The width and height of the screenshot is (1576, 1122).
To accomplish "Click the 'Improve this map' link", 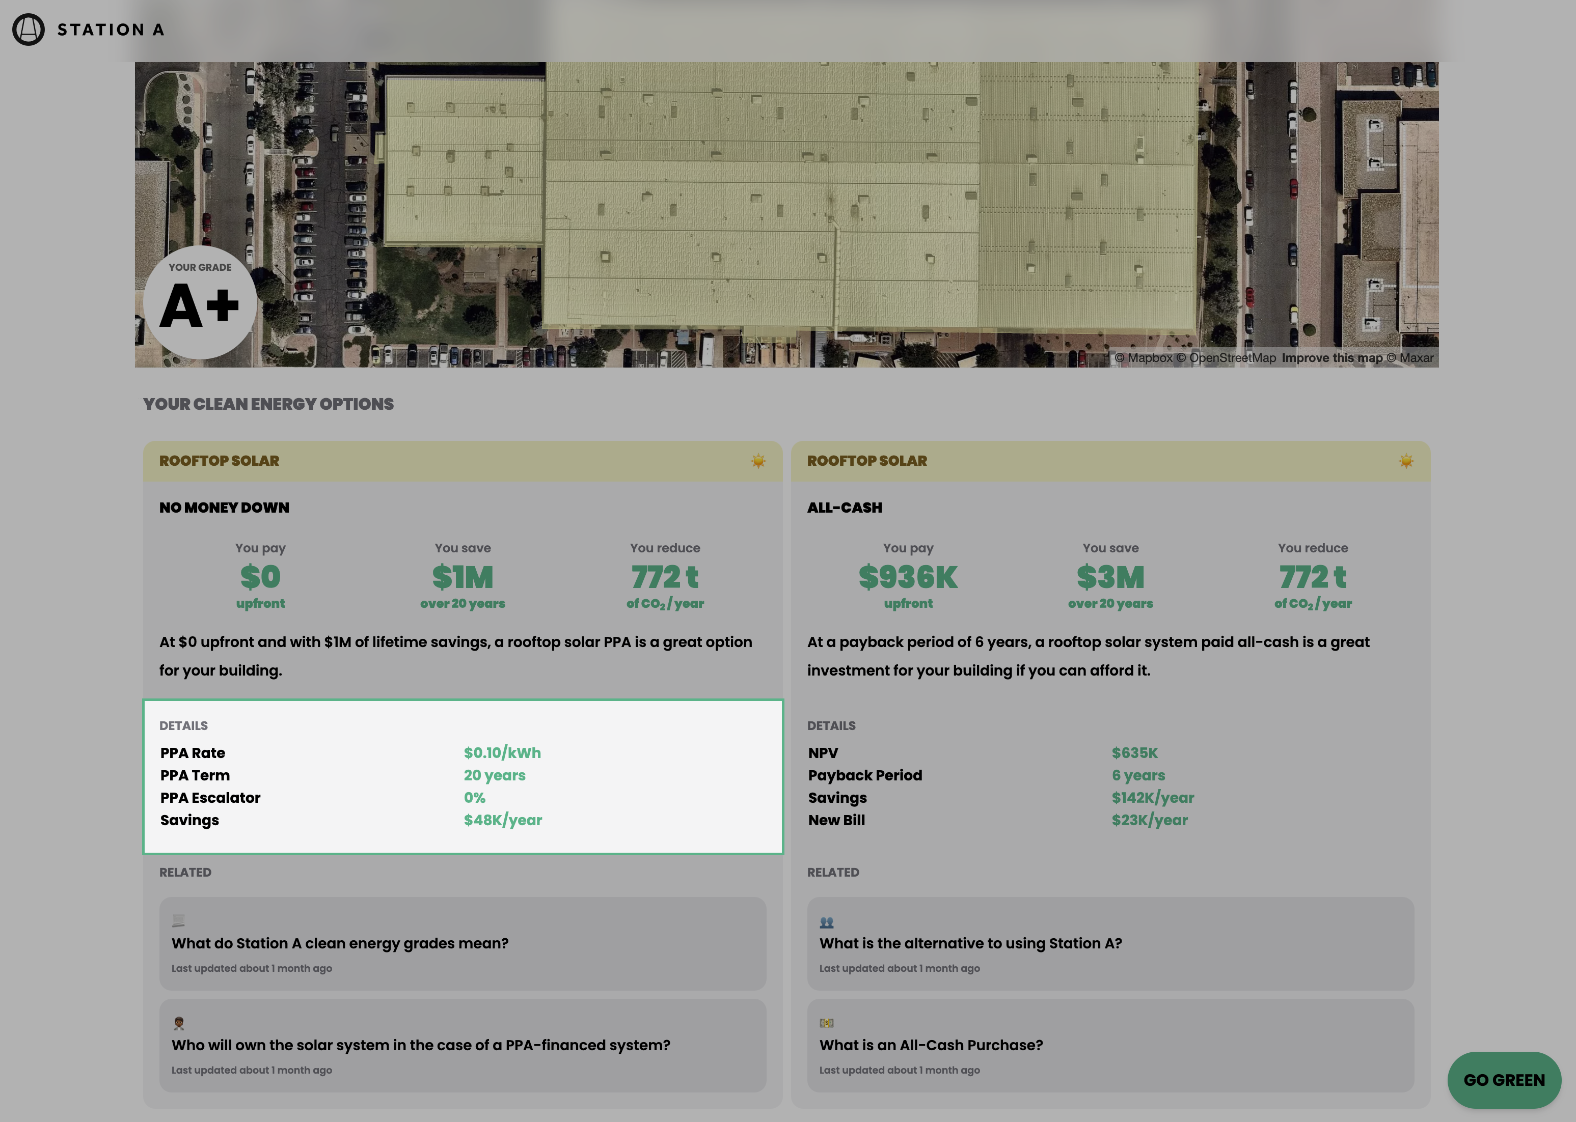I will coord(1332,358).
